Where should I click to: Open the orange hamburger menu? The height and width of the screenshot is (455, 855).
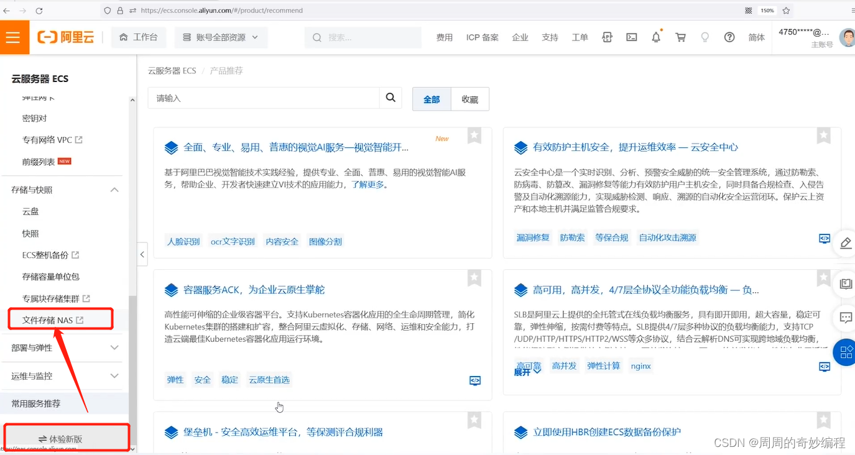click(14, 37)
